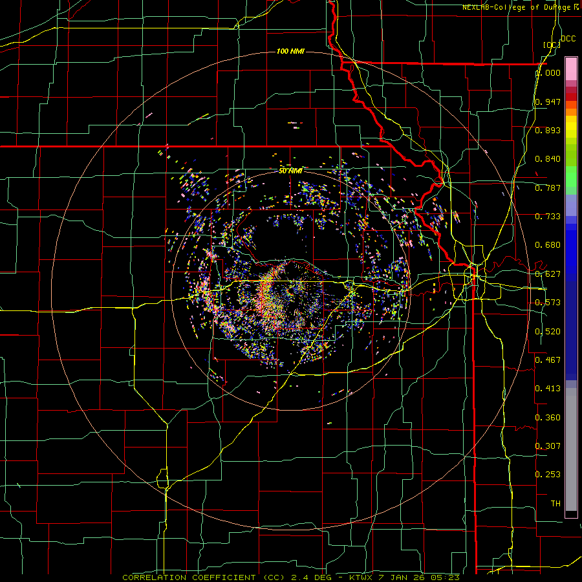Pick the pink swatch atop color bar
582x582 pixels.
point(571,69)
